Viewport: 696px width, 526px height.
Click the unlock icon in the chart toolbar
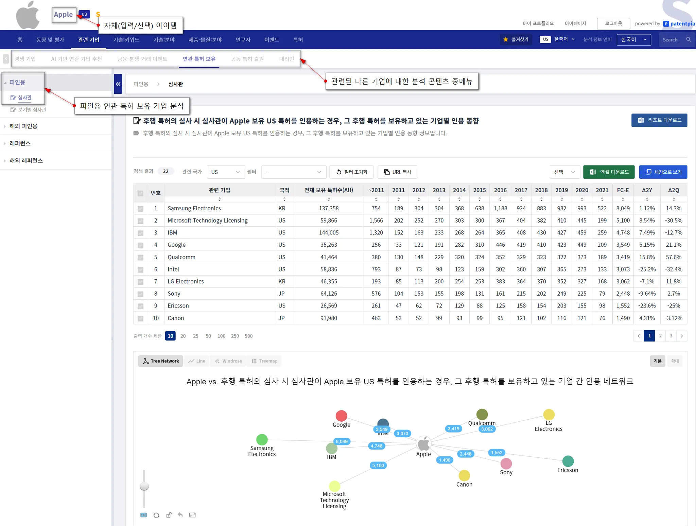(x=169, y=515)
